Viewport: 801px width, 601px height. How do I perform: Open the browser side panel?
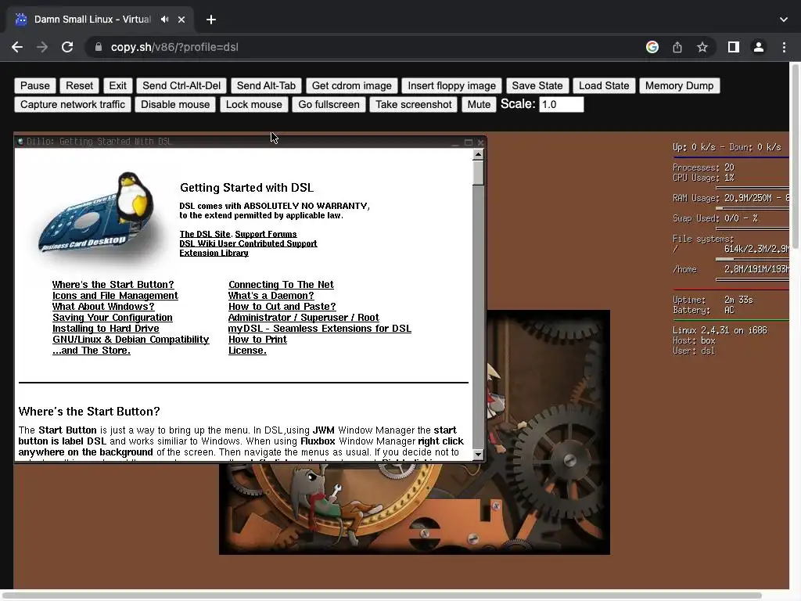734,47
